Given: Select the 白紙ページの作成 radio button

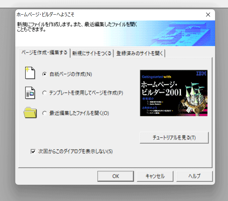Looking at the screenshot, I should [x=44, y=74].
